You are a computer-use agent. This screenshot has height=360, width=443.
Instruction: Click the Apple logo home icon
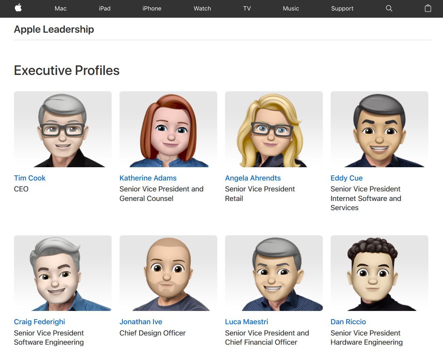click(x=18, y=8)
